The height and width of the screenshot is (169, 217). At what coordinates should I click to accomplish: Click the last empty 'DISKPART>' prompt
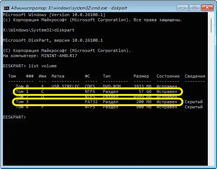[14, 117]
